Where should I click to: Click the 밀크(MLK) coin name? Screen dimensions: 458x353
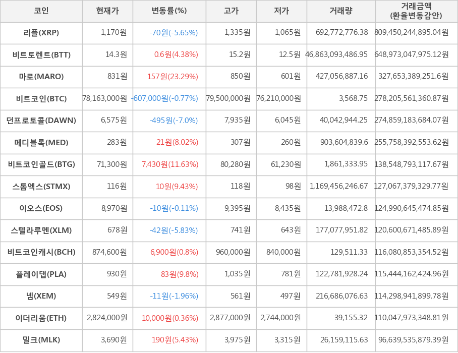tap(41, 340)
